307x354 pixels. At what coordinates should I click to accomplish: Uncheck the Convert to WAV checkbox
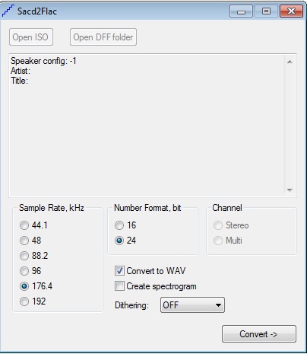click(x=119, y=271)
